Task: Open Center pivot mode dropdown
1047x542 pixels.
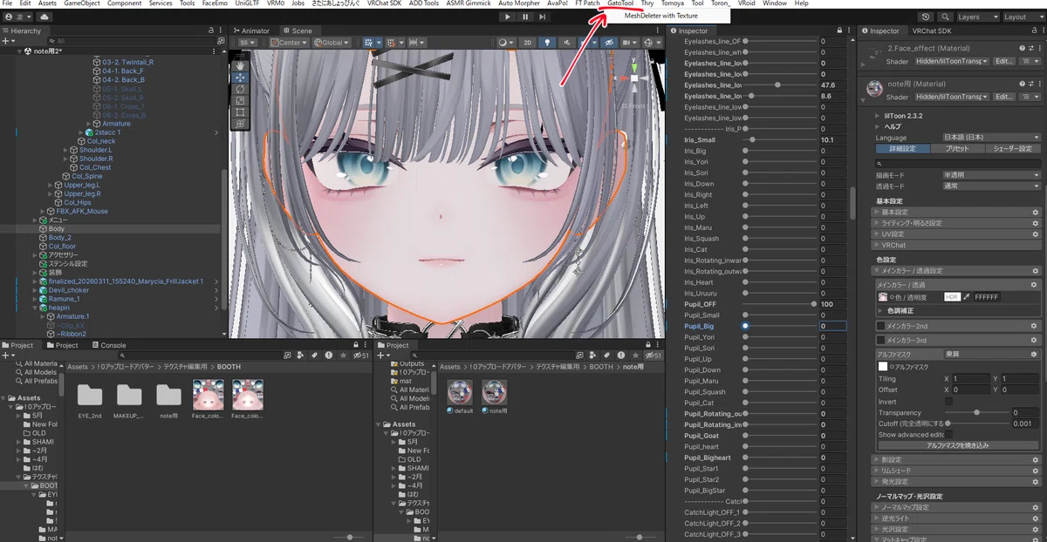Action: point(291,43)
